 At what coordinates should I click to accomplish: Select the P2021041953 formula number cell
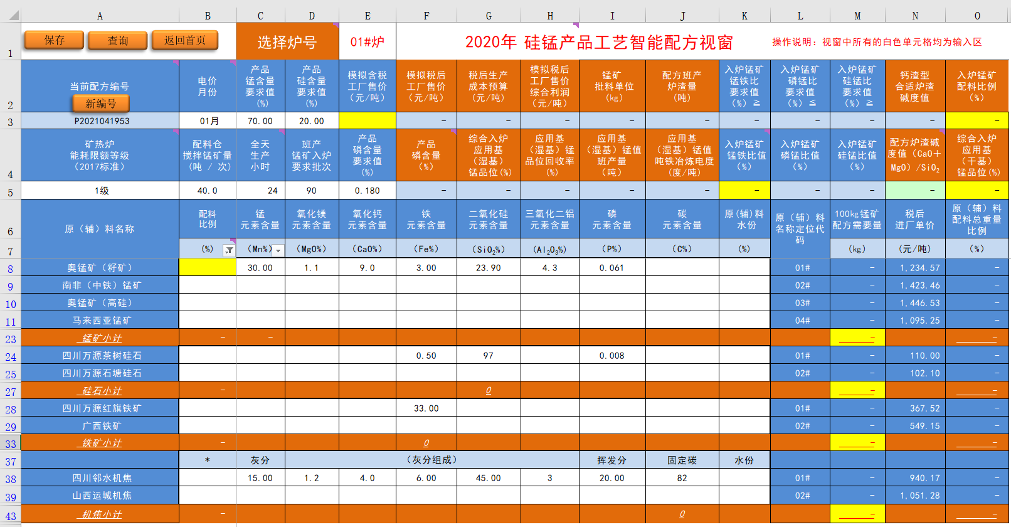click(x=100, y=121)
